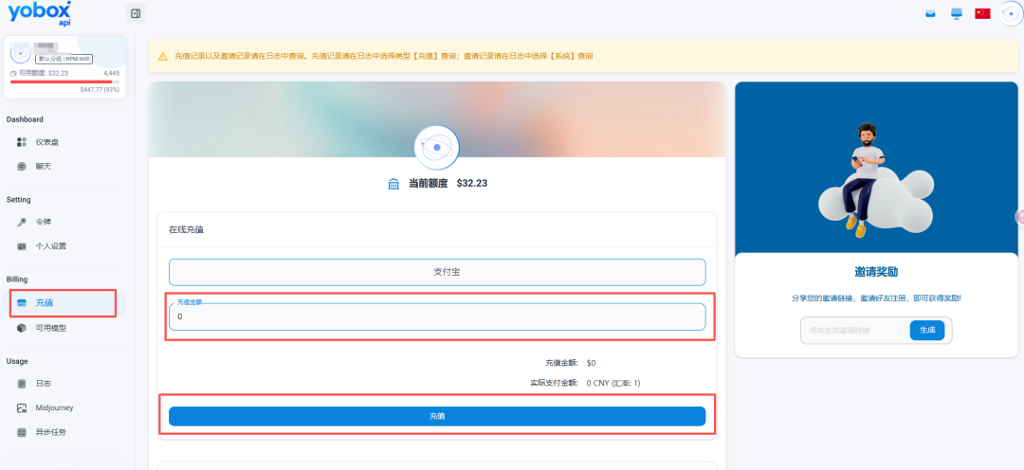Open 个人设置 in the sidebar

tap(65, 246)
